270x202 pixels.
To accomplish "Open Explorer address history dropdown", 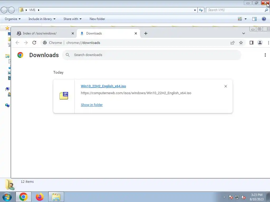I will pyautogui.click(x=195, y=10).
